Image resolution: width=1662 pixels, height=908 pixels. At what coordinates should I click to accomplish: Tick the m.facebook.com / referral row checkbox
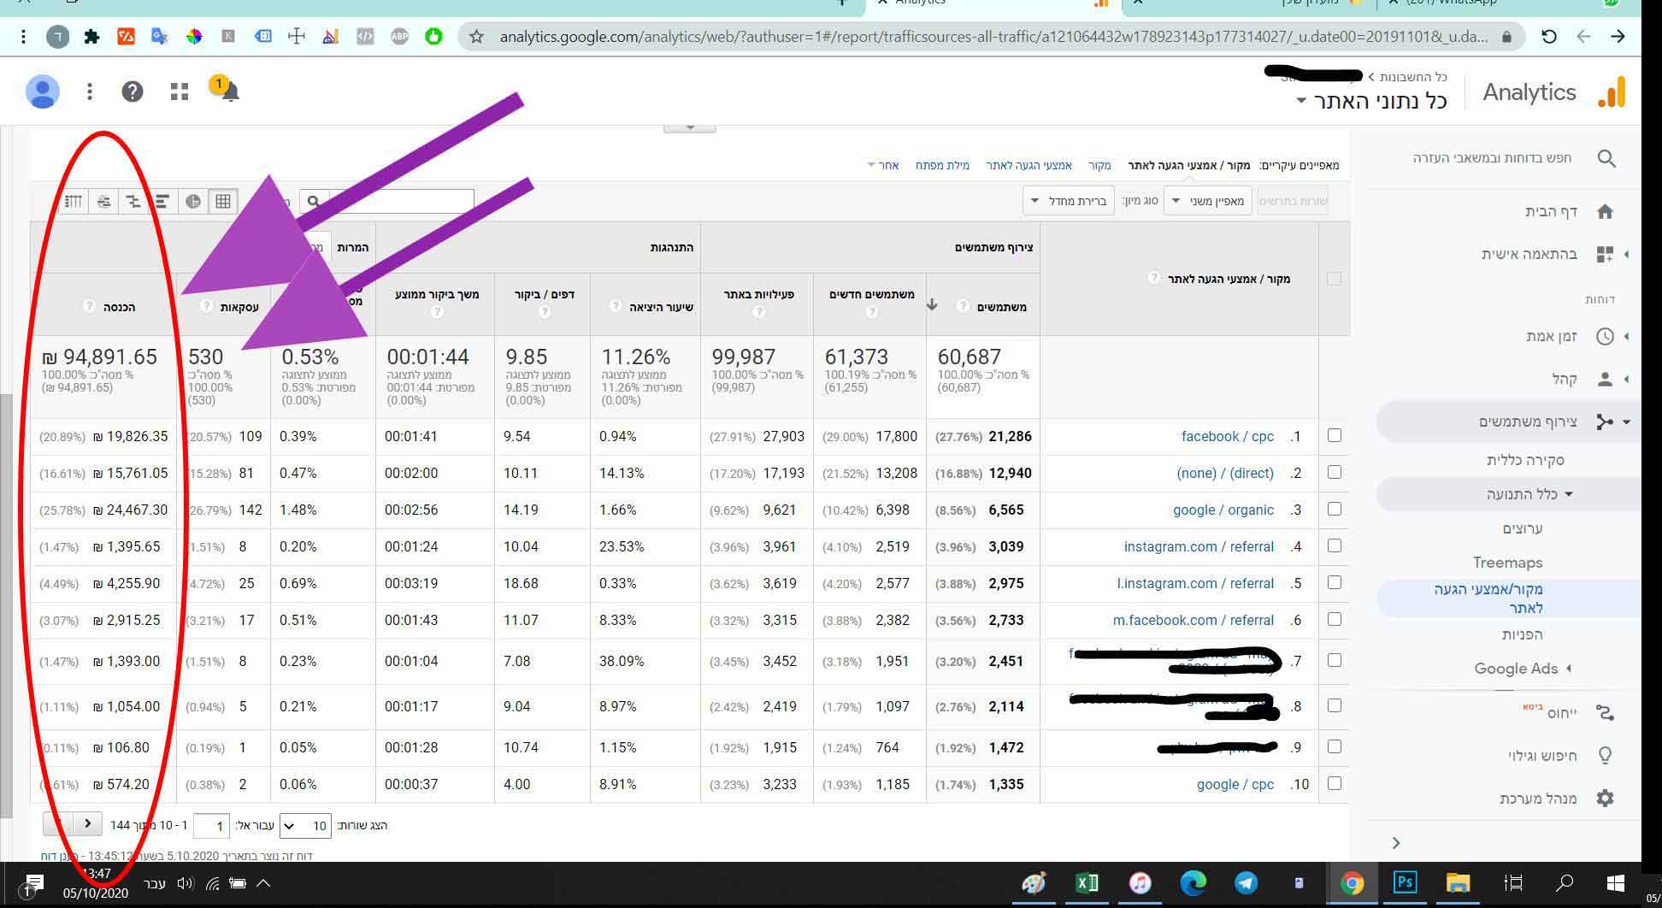click(x=1335, y=619)
